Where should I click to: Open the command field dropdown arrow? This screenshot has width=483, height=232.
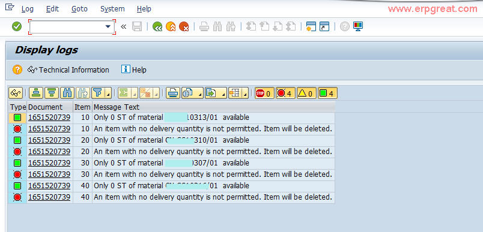click(108, 27)
